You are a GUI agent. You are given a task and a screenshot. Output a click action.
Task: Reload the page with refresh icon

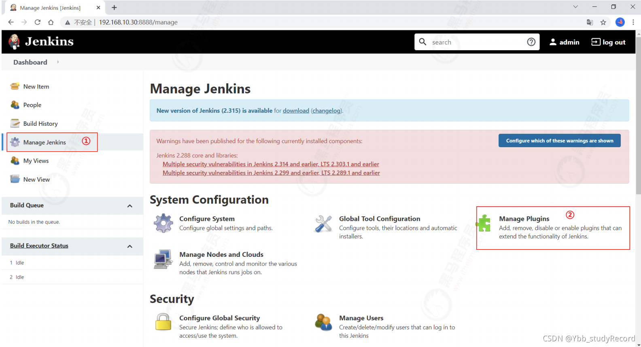pos(38,22)
